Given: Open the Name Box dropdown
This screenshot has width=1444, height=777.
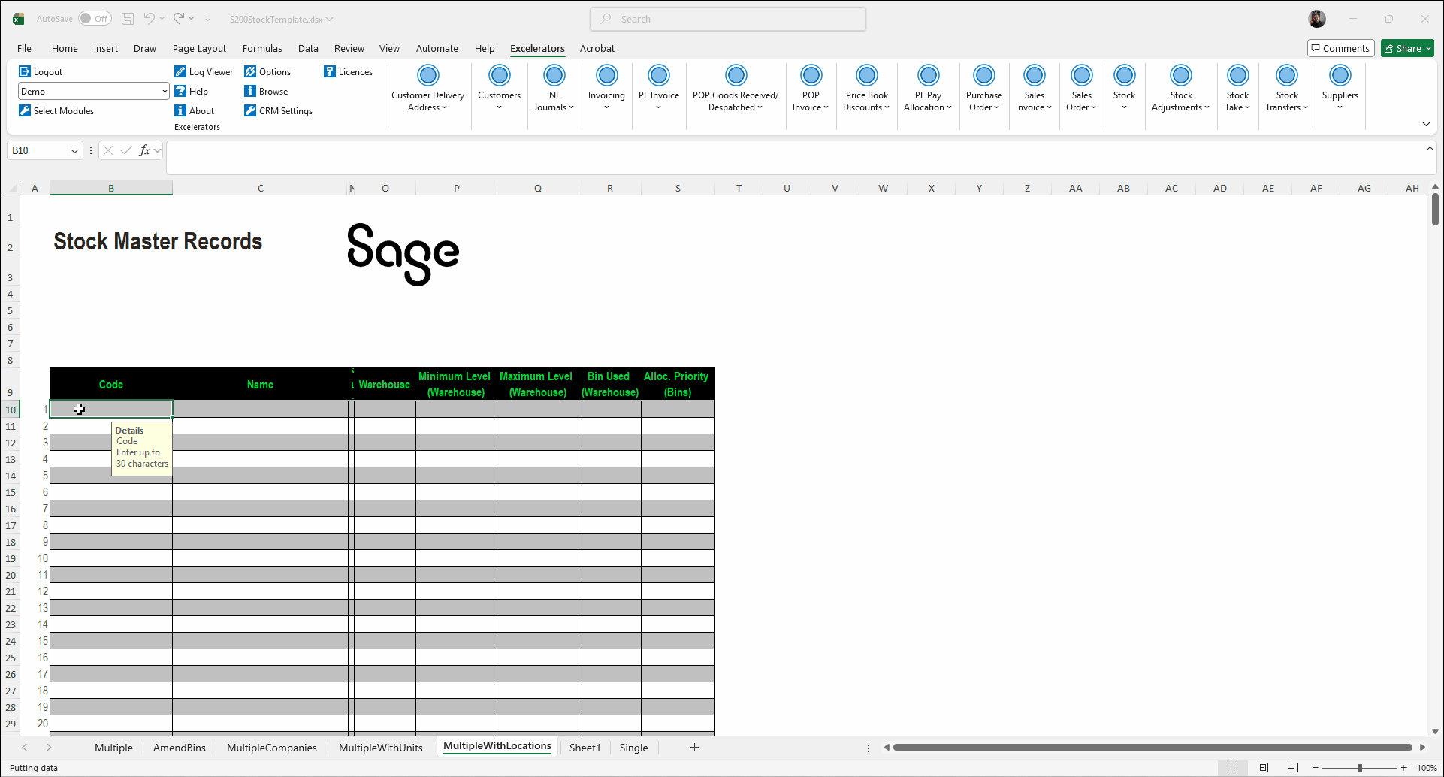Looking at the screenshot, I should pyautogui.click(x=74, y=150).
